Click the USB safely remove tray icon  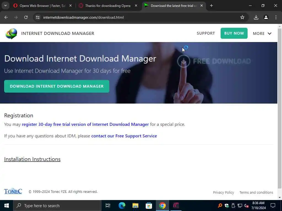click(x=233, y=206)
